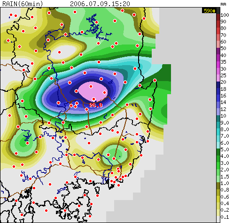Click the legend label 20

pyautogui.click(x=223, y=82)
